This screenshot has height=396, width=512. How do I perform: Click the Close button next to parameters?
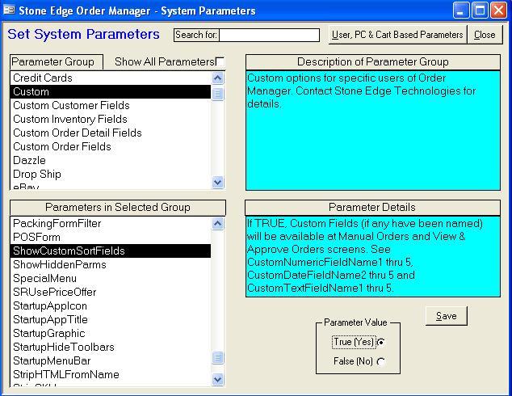point(485,35)
